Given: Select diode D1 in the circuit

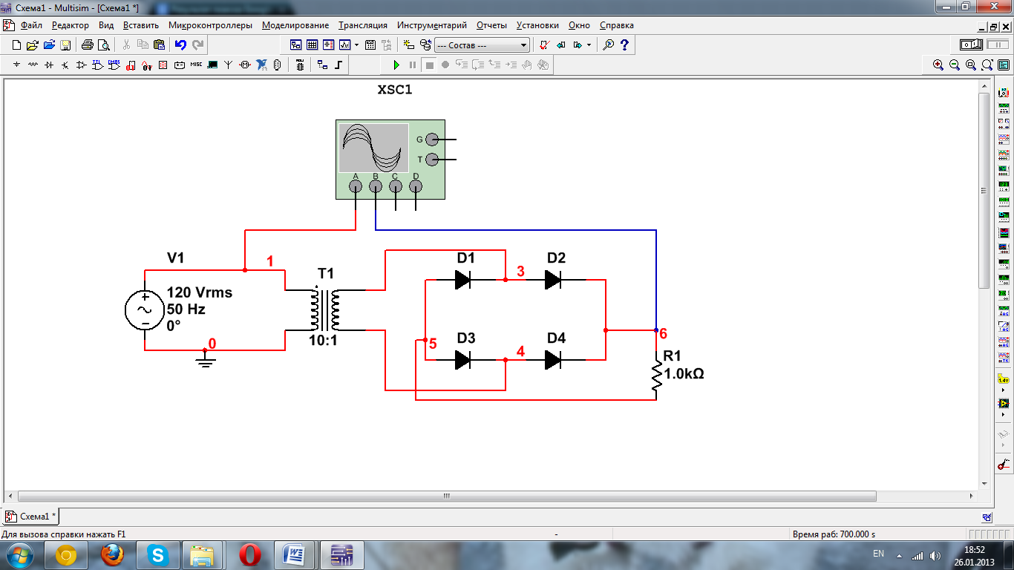Looking at the screenshot, I should coord(463,280).
